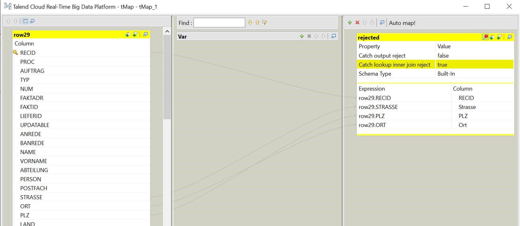Collapse the Var table panel
The image size is (520, 226).
click(333, 36)
